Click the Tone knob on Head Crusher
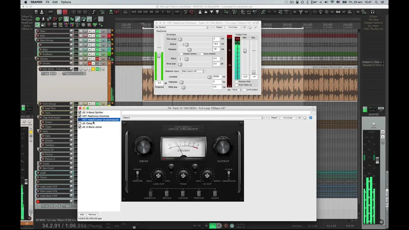The image size is (409, 230). click(183, 175)
